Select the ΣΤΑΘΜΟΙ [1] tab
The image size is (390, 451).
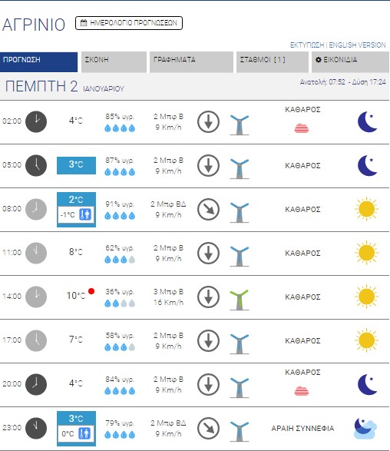[x=273, y=61]
